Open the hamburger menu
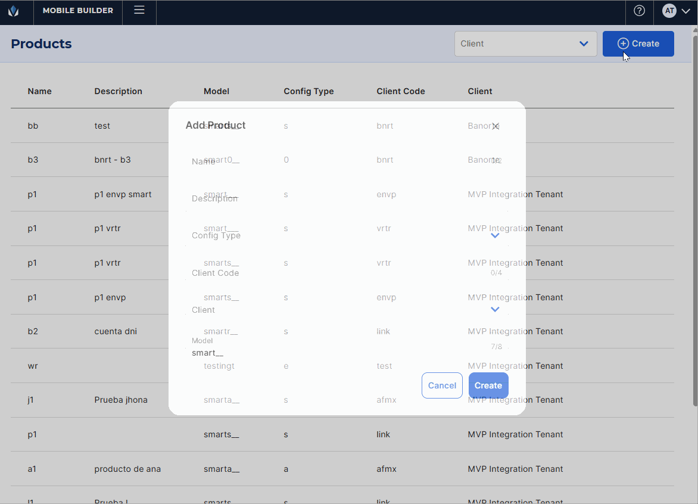 (x=139, y=10)
